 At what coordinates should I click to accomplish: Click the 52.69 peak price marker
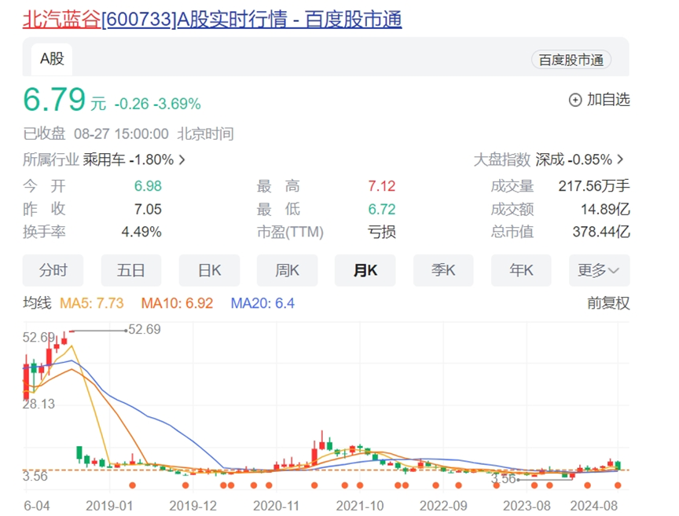click(144, 330)
